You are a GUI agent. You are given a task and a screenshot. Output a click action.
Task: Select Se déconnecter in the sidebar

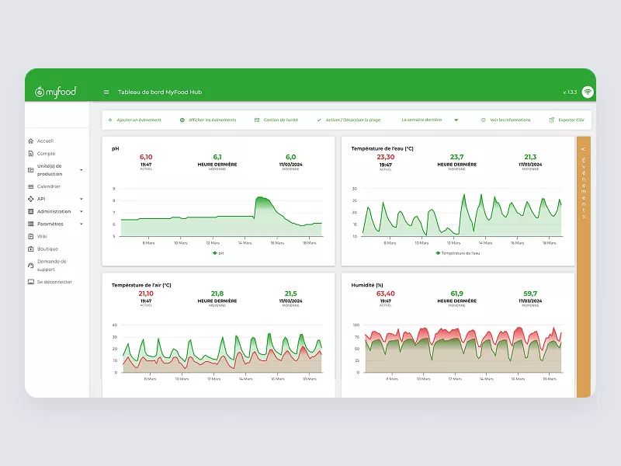tap(54, 282)
